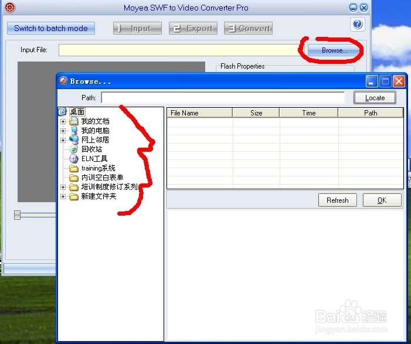
Task: Go to the 1 Input step
Action: [137, 28]
